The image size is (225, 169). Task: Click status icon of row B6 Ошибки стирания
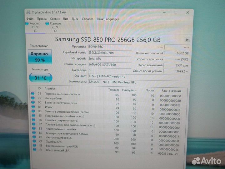pos(33,120)
